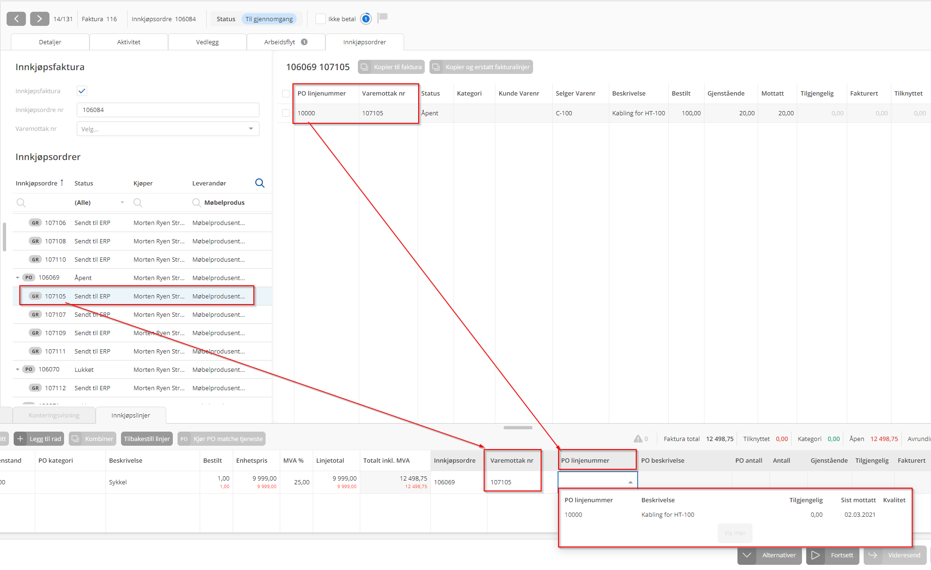Image resolution: width=931 pixels, height=570 pixels.
Task: Uncheck the Innkjøpsfaktura checkbox
Action: pyautogui.click(x=82, y=91)
